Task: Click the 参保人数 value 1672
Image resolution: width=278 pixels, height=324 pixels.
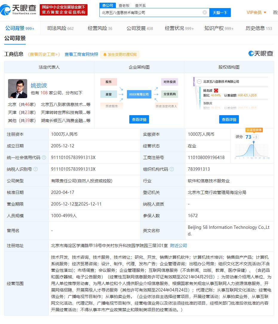Action: coord(193,216)
